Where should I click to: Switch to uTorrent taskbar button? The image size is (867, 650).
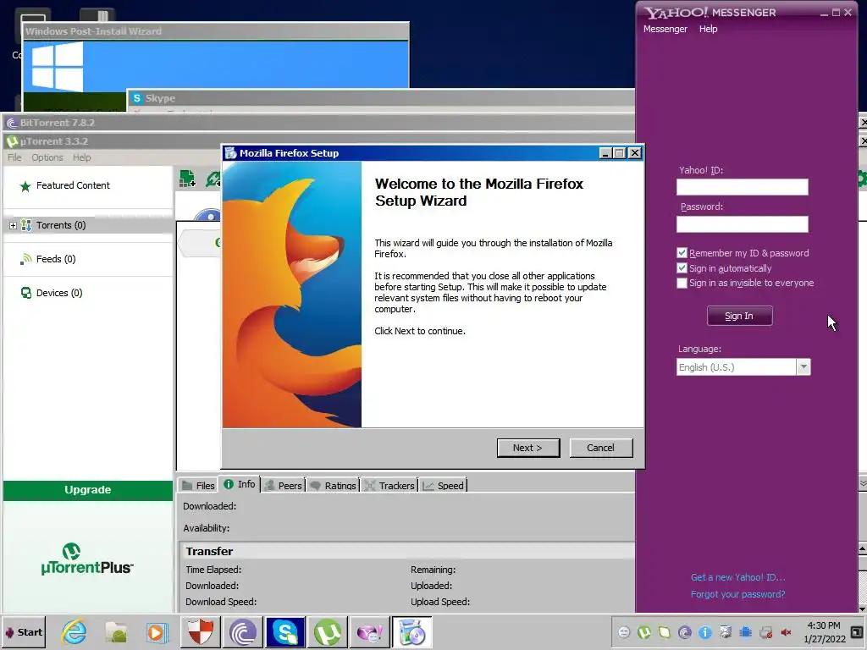coord(328,632)
